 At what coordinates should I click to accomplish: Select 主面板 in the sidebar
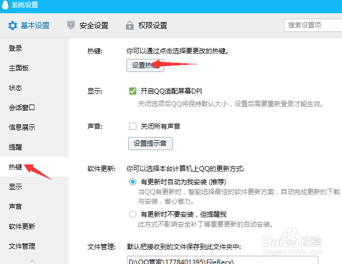pos(19,68)
